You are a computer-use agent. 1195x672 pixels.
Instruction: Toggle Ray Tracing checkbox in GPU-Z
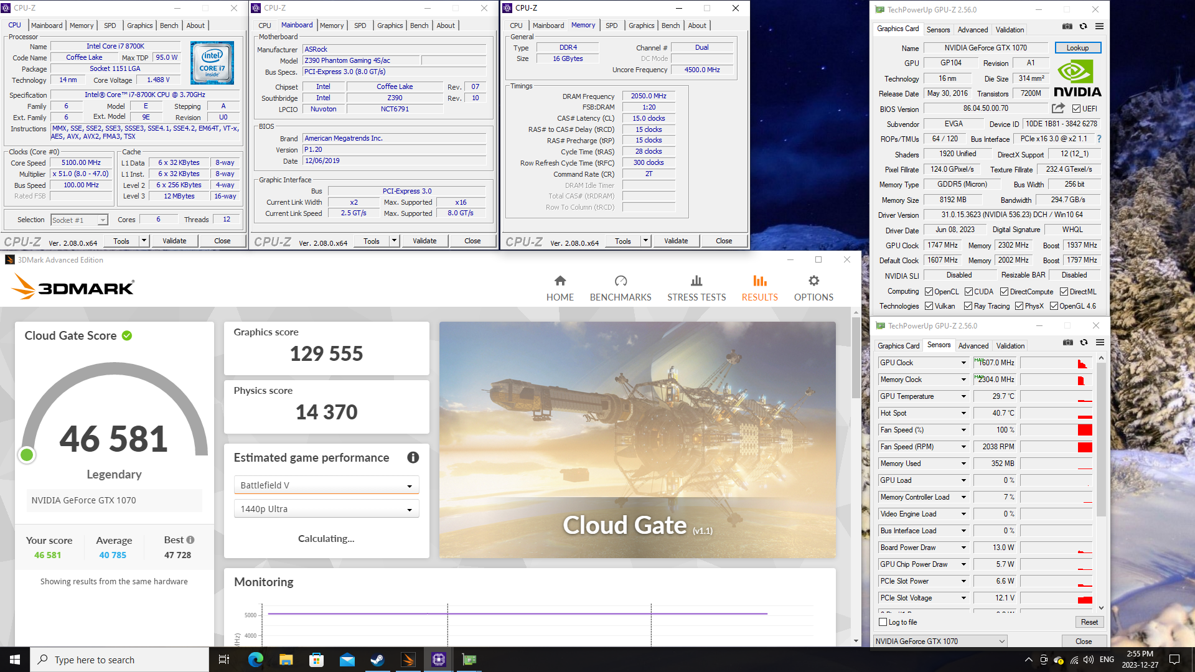(x=968, y=306)
